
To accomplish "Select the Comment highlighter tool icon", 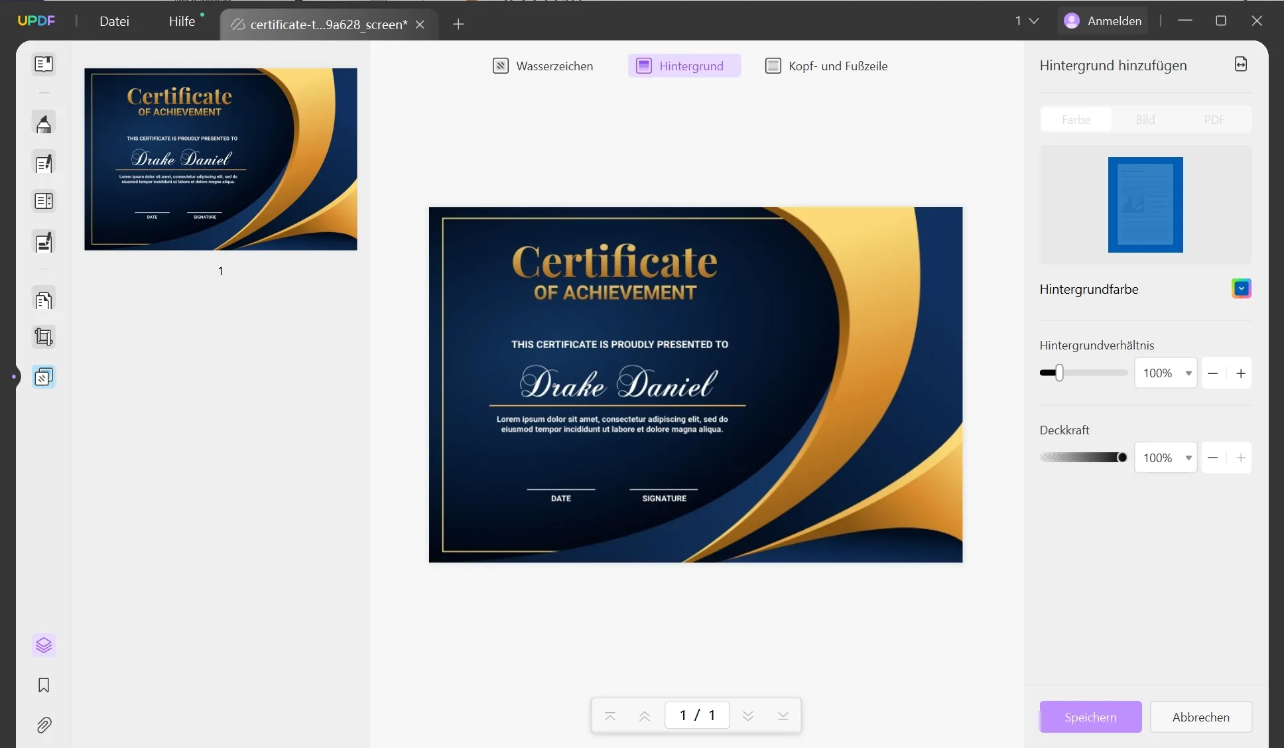I will [x=44, y=124].
